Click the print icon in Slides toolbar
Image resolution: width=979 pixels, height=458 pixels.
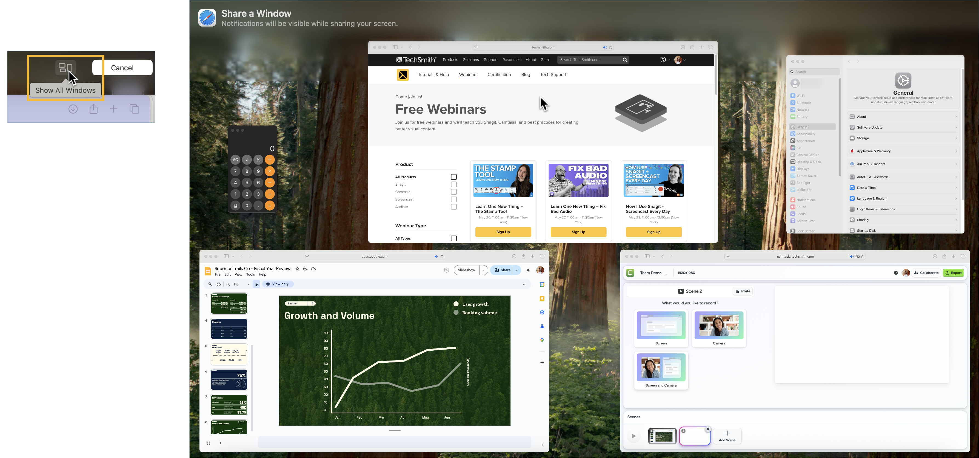pyautogui.click(x=219, y=284)
